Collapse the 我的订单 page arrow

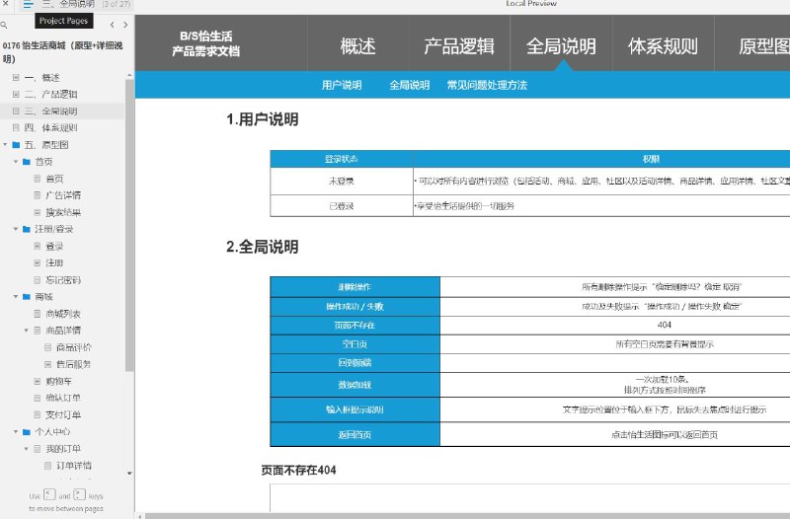27,449
